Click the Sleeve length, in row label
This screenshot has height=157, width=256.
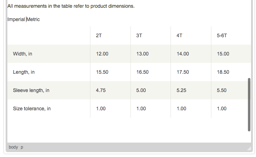[31, 90]
